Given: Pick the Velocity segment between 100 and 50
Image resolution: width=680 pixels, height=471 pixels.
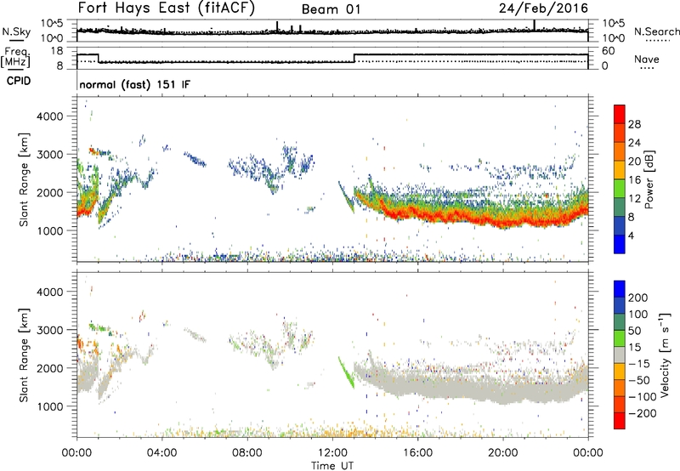Looking at the screenshot, I should 620,322.
